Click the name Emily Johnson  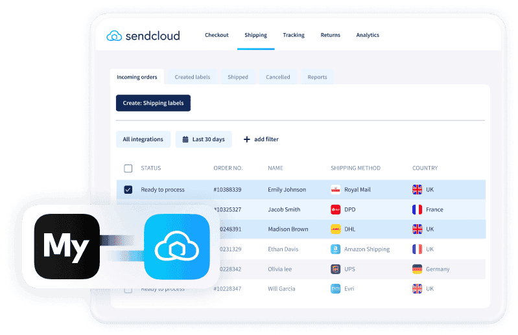[287, 190]
